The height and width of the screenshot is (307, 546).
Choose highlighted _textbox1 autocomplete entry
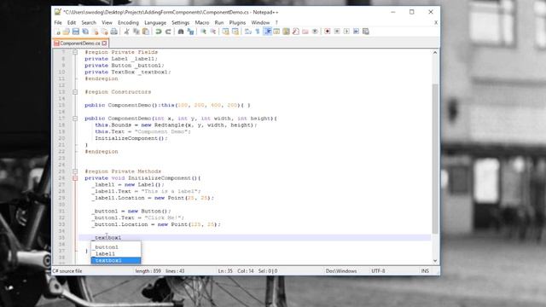click(116, 260)
